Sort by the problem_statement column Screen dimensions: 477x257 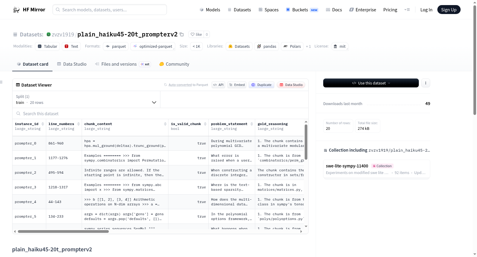(x=252, y=124)
